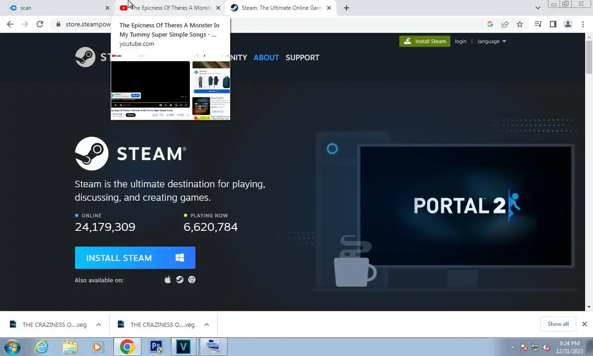The image size is (593, 356).
Task: Open the language dropdown
Action: (x=492, y=41)
